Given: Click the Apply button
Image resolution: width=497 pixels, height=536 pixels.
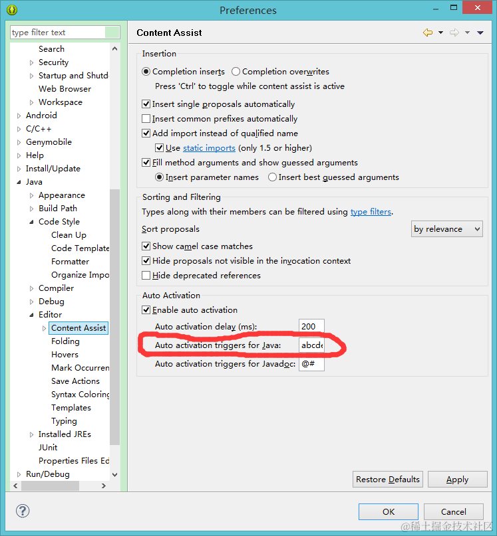Looking at the screenshot, I should [x=457, y=480].
